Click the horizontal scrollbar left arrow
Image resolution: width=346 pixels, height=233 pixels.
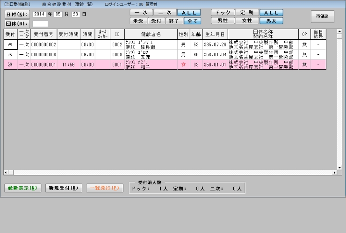pos(6,173)
